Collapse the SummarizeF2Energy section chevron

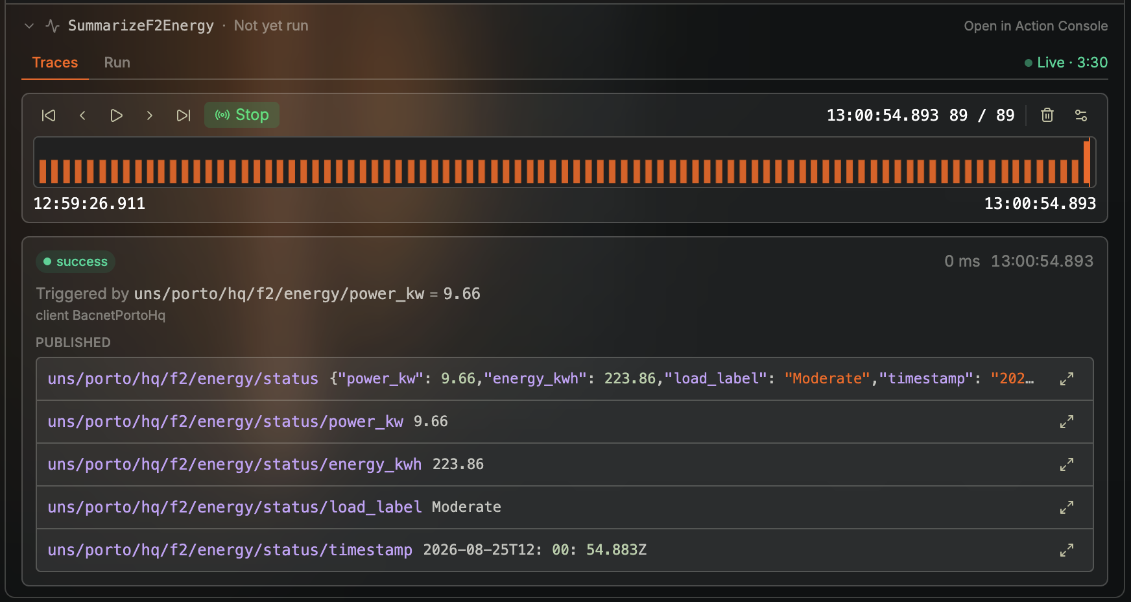pos(29,26)
